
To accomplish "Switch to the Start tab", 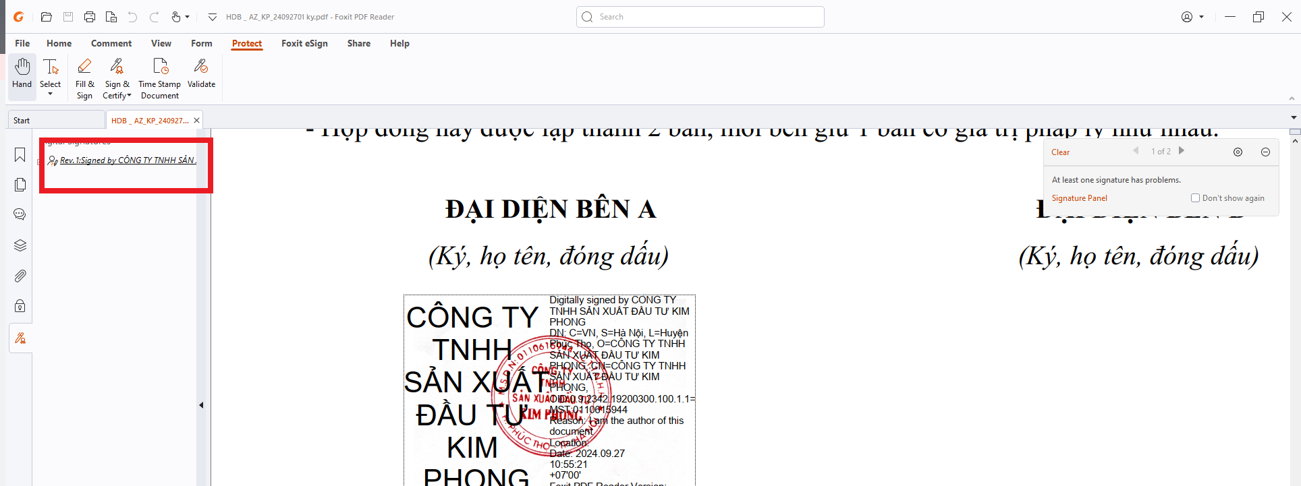I will click(57, 121).
